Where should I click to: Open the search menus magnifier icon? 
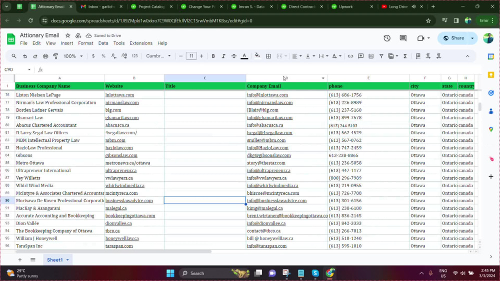pos(14,56)
